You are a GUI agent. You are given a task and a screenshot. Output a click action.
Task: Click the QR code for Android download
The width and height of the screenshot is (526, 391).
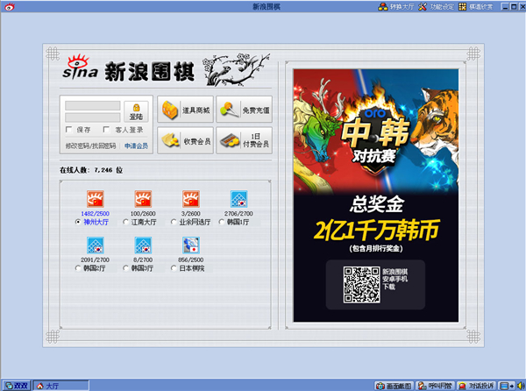coord(361,285)
